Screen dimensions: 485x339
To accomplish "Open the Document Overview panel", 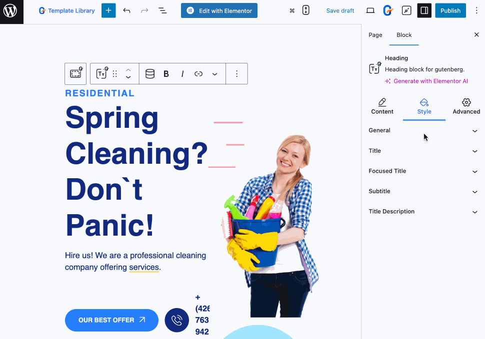I will point(162,10).
